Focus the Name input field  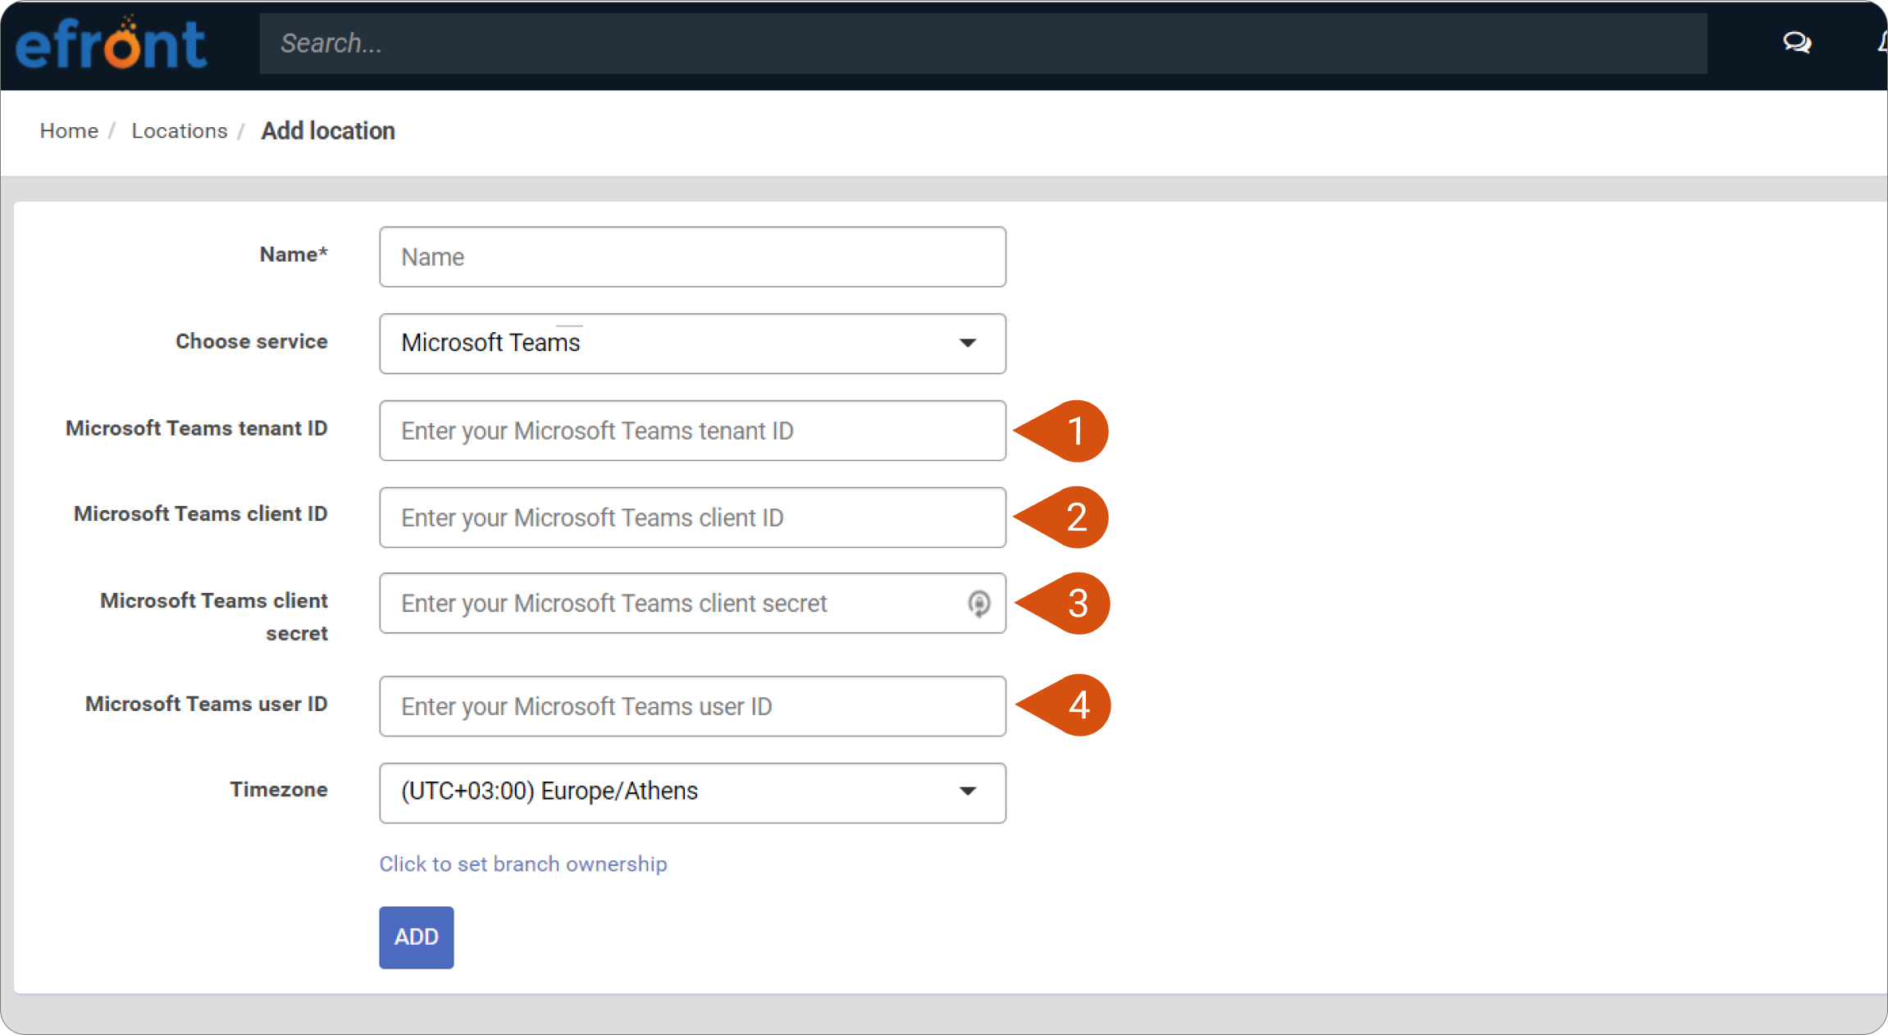[692, 258]
